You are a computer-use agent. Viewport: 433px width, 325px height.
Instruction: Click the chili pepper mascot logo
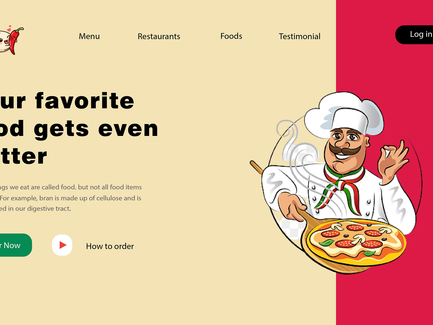[11, 40]
